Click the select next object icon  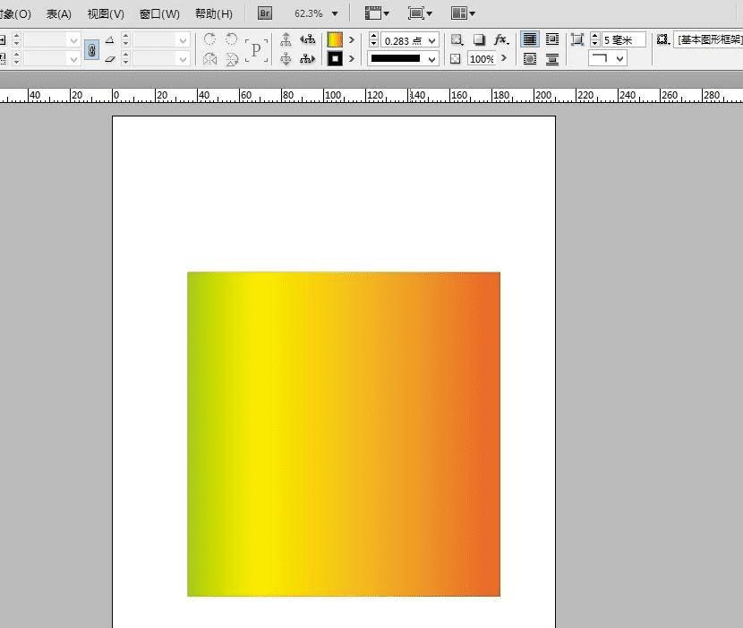[308, 59]
